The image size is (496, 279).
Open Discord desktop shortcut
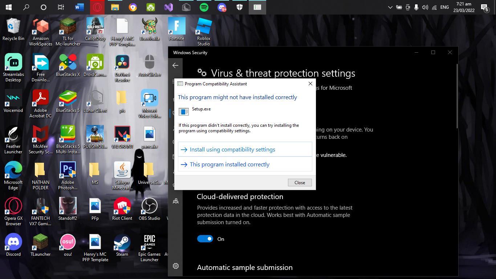point(13,244)
